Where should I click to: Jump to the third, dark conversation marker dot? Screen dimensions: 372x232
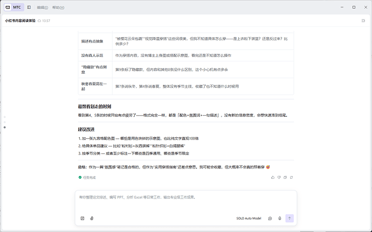5,128
